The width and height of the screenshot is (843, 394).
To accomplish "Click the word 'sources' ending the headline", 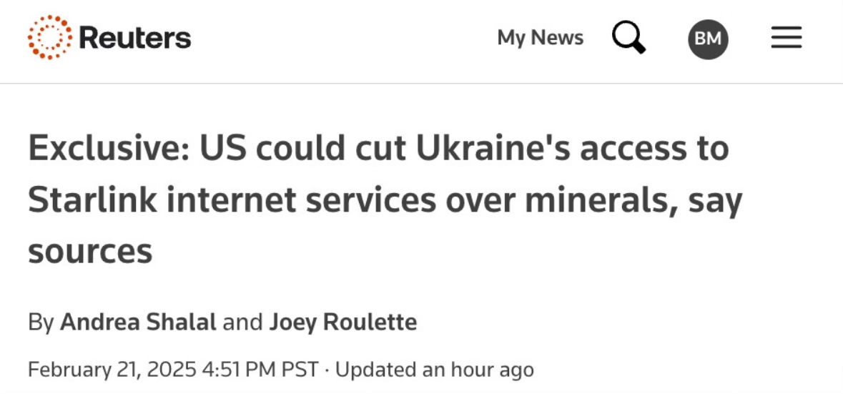I will (x=90, y=252).
